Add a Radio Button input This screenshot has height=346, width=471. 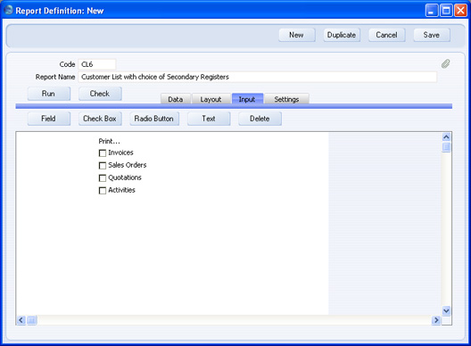(x=154, y=119)
